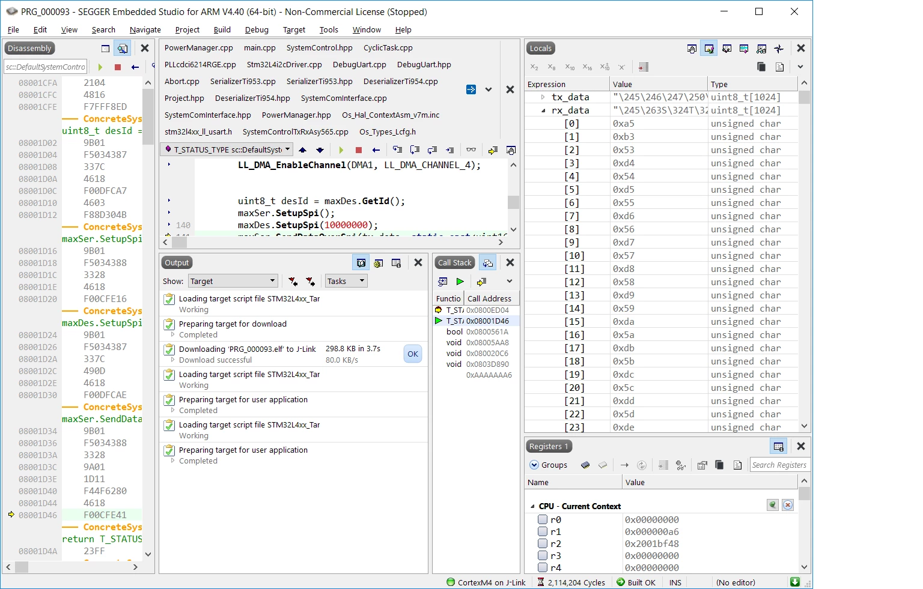This screenshot has height=589, width=923.
Task: Open the T_STATUS_TYPE function dropdown
Action: 227,150
